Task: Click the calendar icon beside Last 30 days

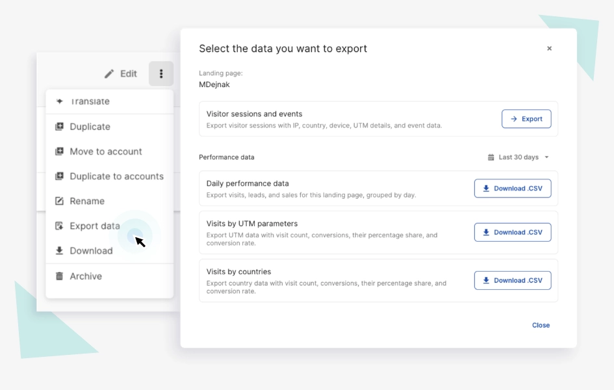Action: (491, 157)
